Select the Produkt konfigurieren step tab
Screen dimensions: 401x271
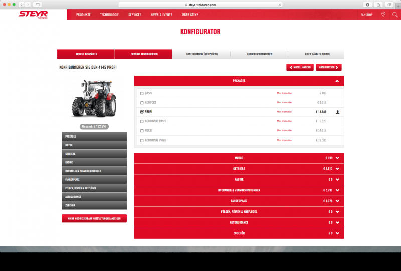pyautogui.click(x=144, y=54)
